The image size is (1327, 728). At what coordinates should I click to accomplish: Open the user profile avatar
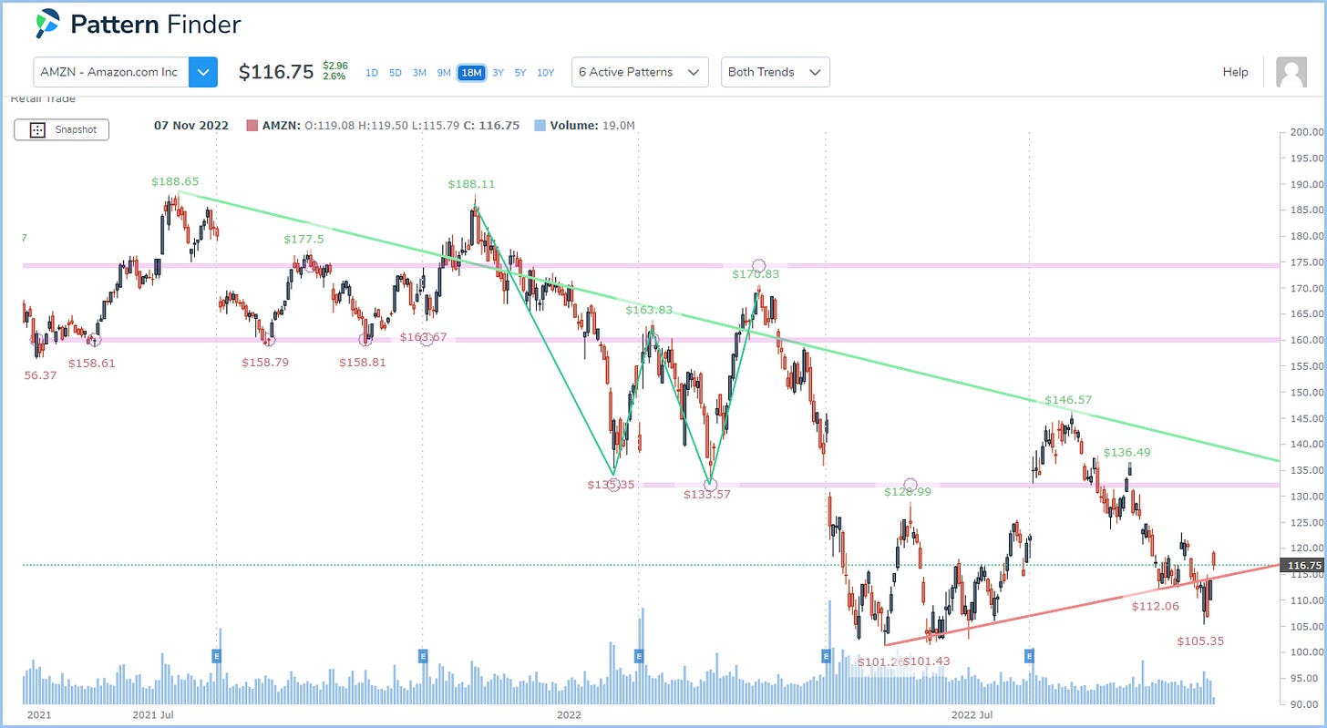pos(1291,72)
